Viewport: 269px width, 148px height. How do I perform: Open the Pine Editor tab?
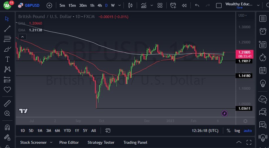tap(69, 142)
